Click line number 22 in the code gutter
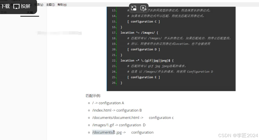259x140 pixels. [114, 60]
